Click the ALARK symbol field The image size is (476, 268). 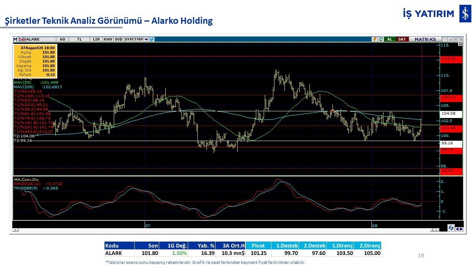pos(41,39)
